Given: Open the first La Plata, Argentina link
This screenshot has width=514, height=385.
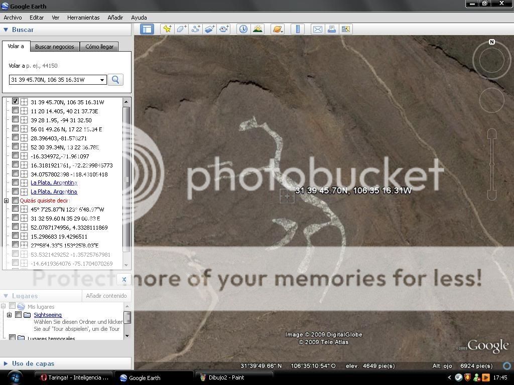Looking at the screenshot, I should (x=54, y=182).
